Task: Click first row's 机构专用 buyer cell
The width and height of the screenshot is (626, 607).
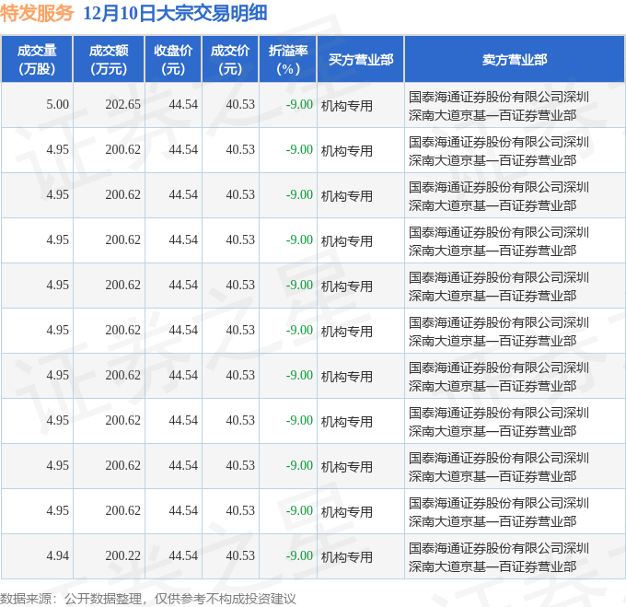Action: coord(346,106)
